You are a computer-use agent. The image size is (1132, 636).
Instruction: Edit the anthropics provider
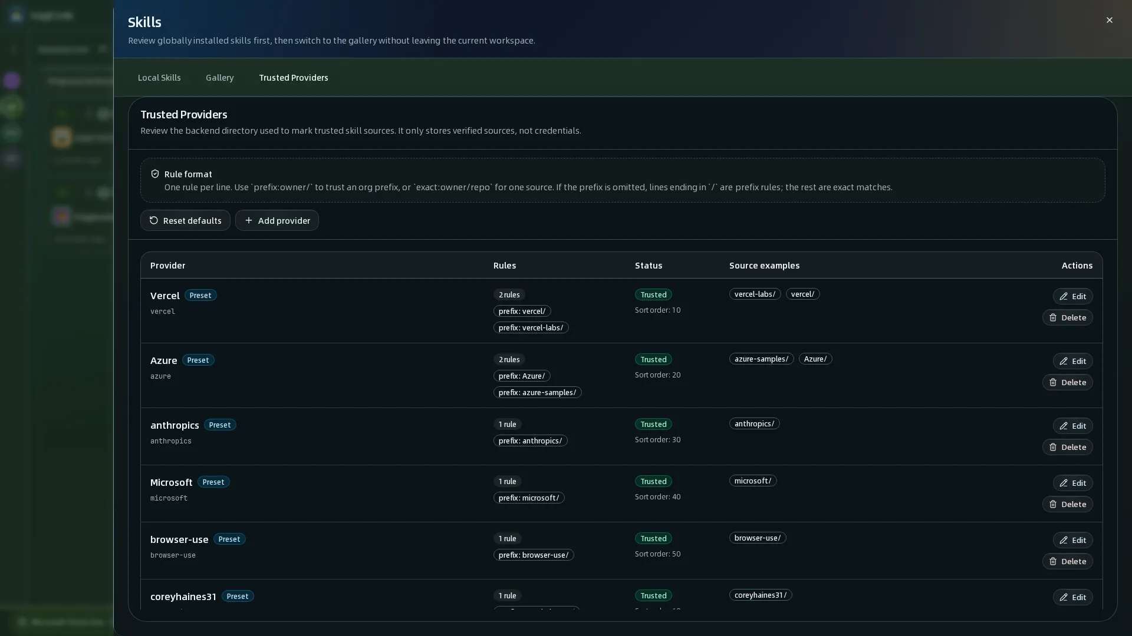tap(1072, 426)
